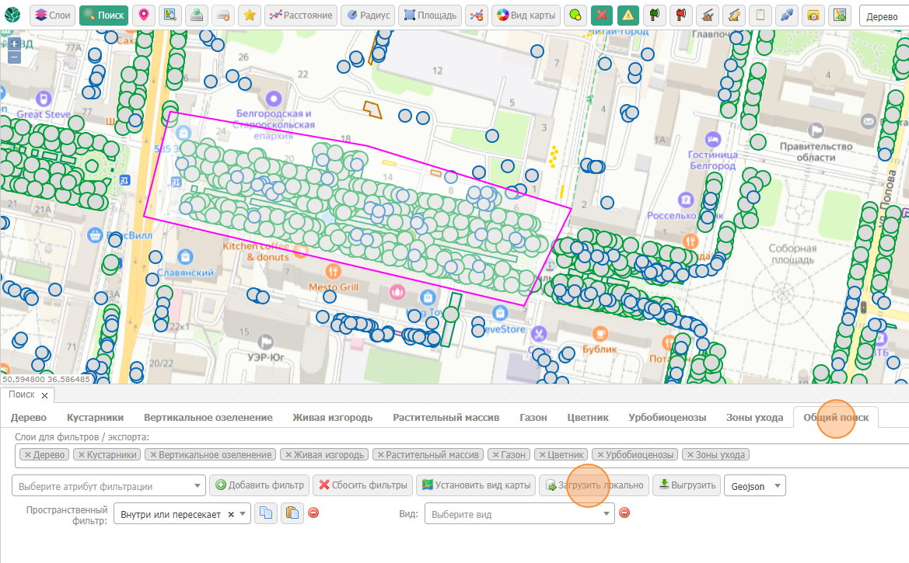Image resolution: width=909 pixels, height=563 pixels.
Task: Remove the Цветник layer tag
Action: (542, 455)
